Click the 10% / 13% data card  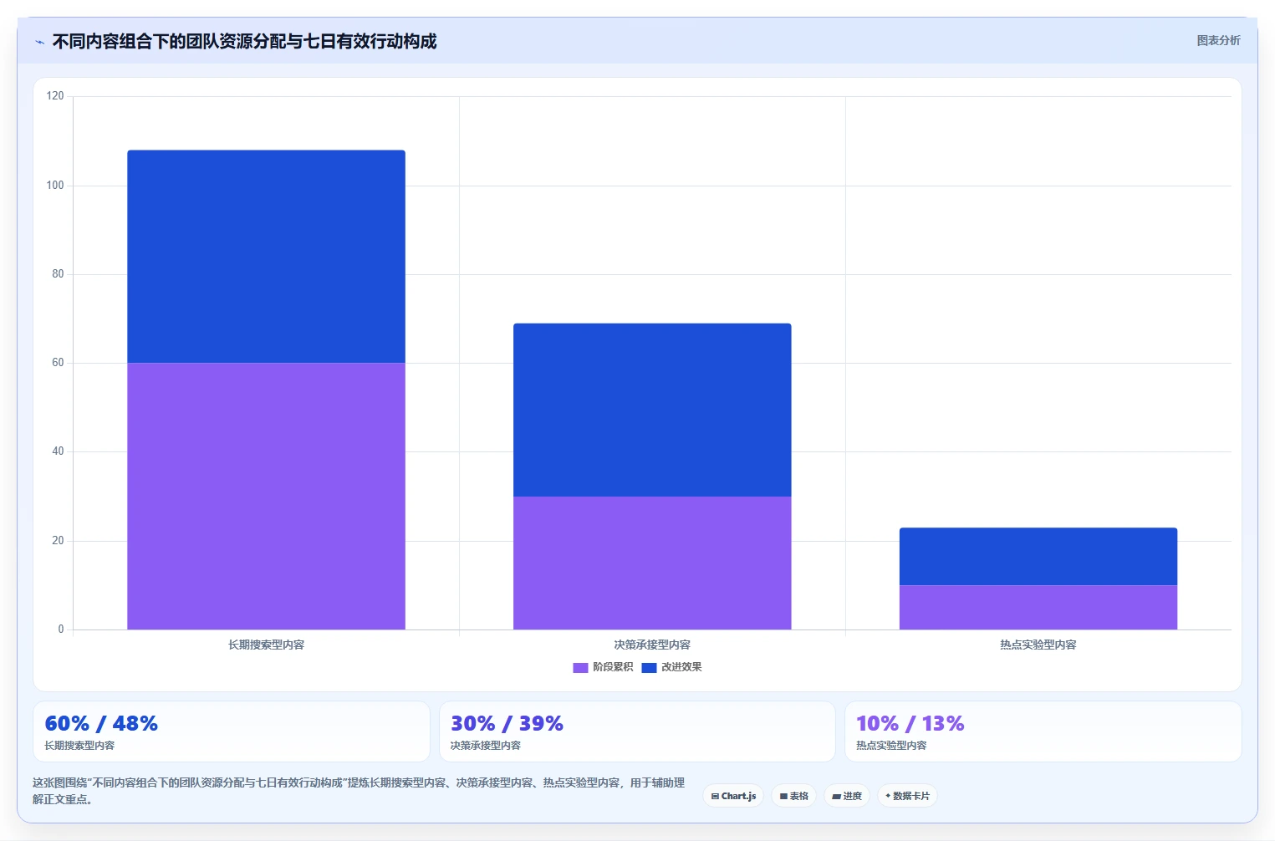pos(1043,731)
